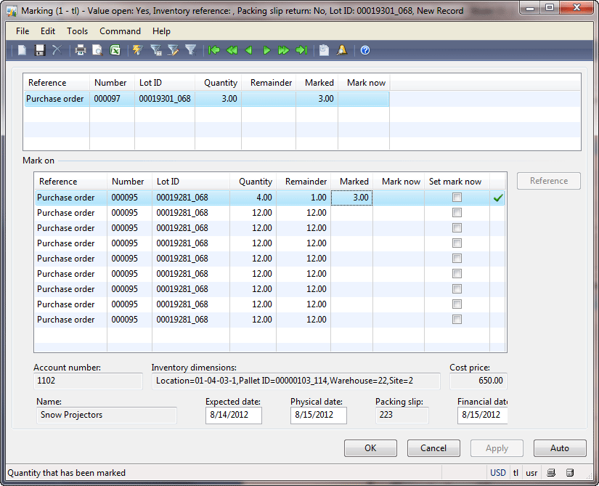The image size is (599, 486).
Task: Click the Delete record scissors icon
Action: [57, 50]
